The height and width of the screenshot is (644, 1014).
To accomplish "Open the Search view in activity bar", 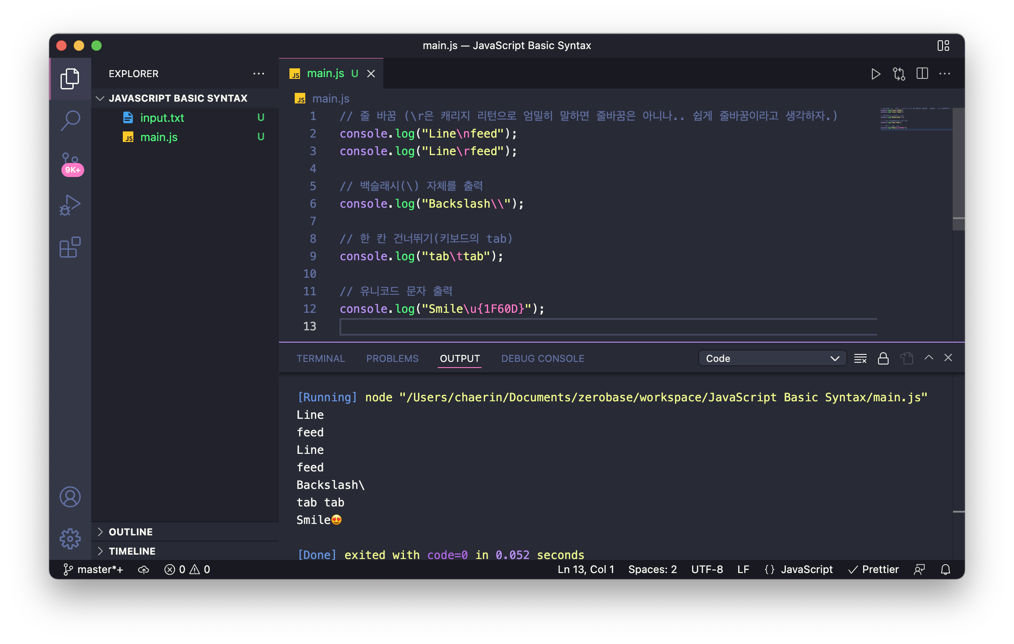I will coord(70,120).
